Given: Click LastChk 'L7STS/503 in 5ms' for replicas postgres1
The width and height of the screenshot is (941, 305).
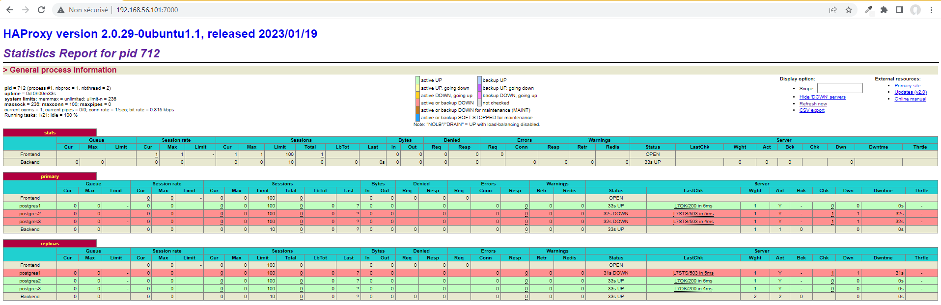Looking at the screenshot, I should pos(693,273).
